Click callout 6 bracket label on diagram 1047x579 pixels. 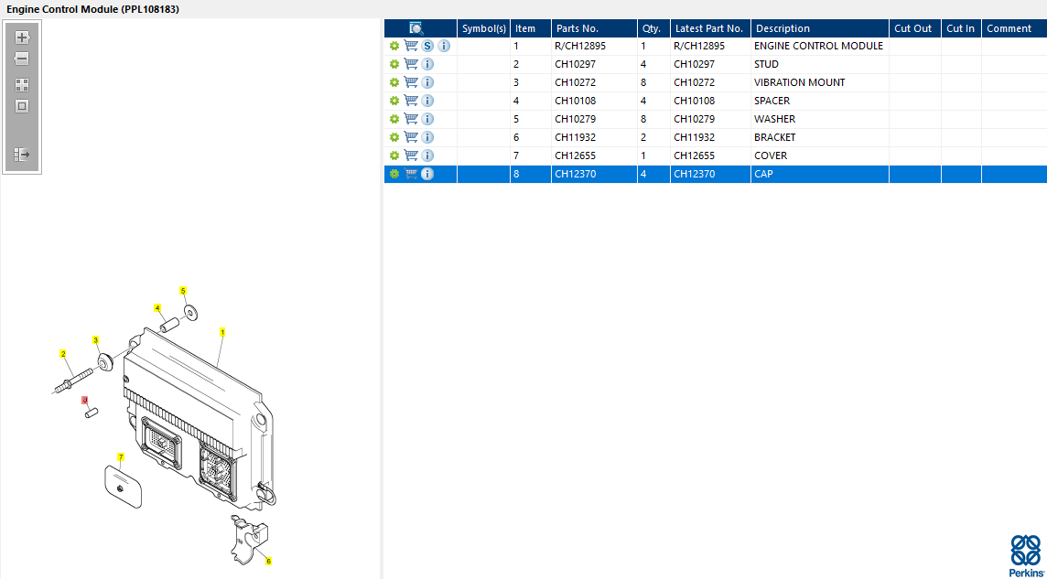click(x=268, y=561)
